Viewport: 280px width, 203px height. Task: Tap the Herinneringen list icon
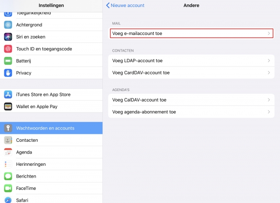(8, 164)
